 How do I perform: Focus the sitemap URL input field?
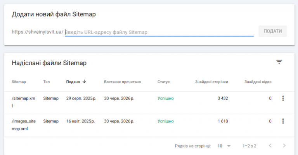(x=159, y=32)
